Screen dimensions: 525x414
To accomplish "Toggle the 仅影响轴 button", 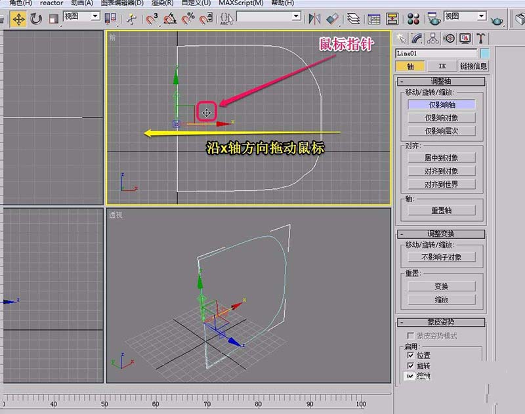I will [442, 105].
